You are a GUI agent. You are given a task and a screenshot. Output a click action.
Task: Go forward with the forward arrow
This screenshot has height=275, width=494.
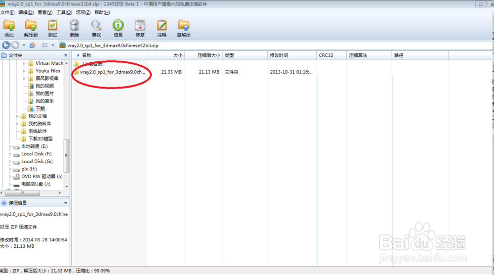(x=15, y=45)
